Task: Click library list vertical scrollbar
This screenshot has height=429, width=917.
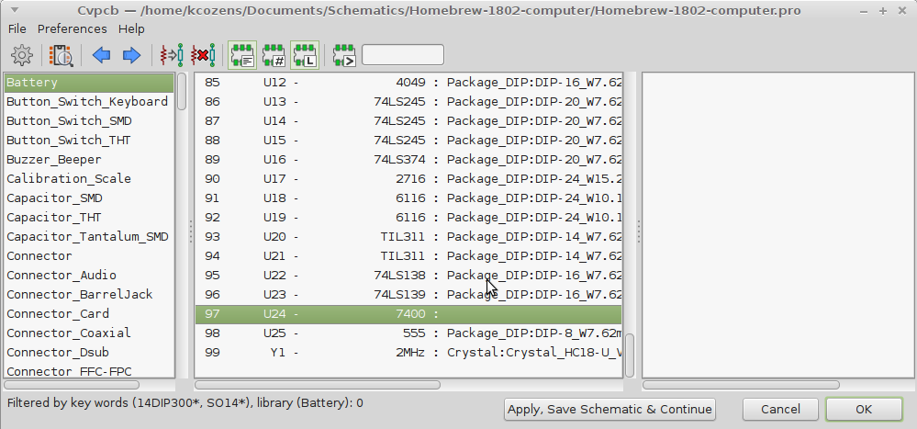Action: [182, 91]
